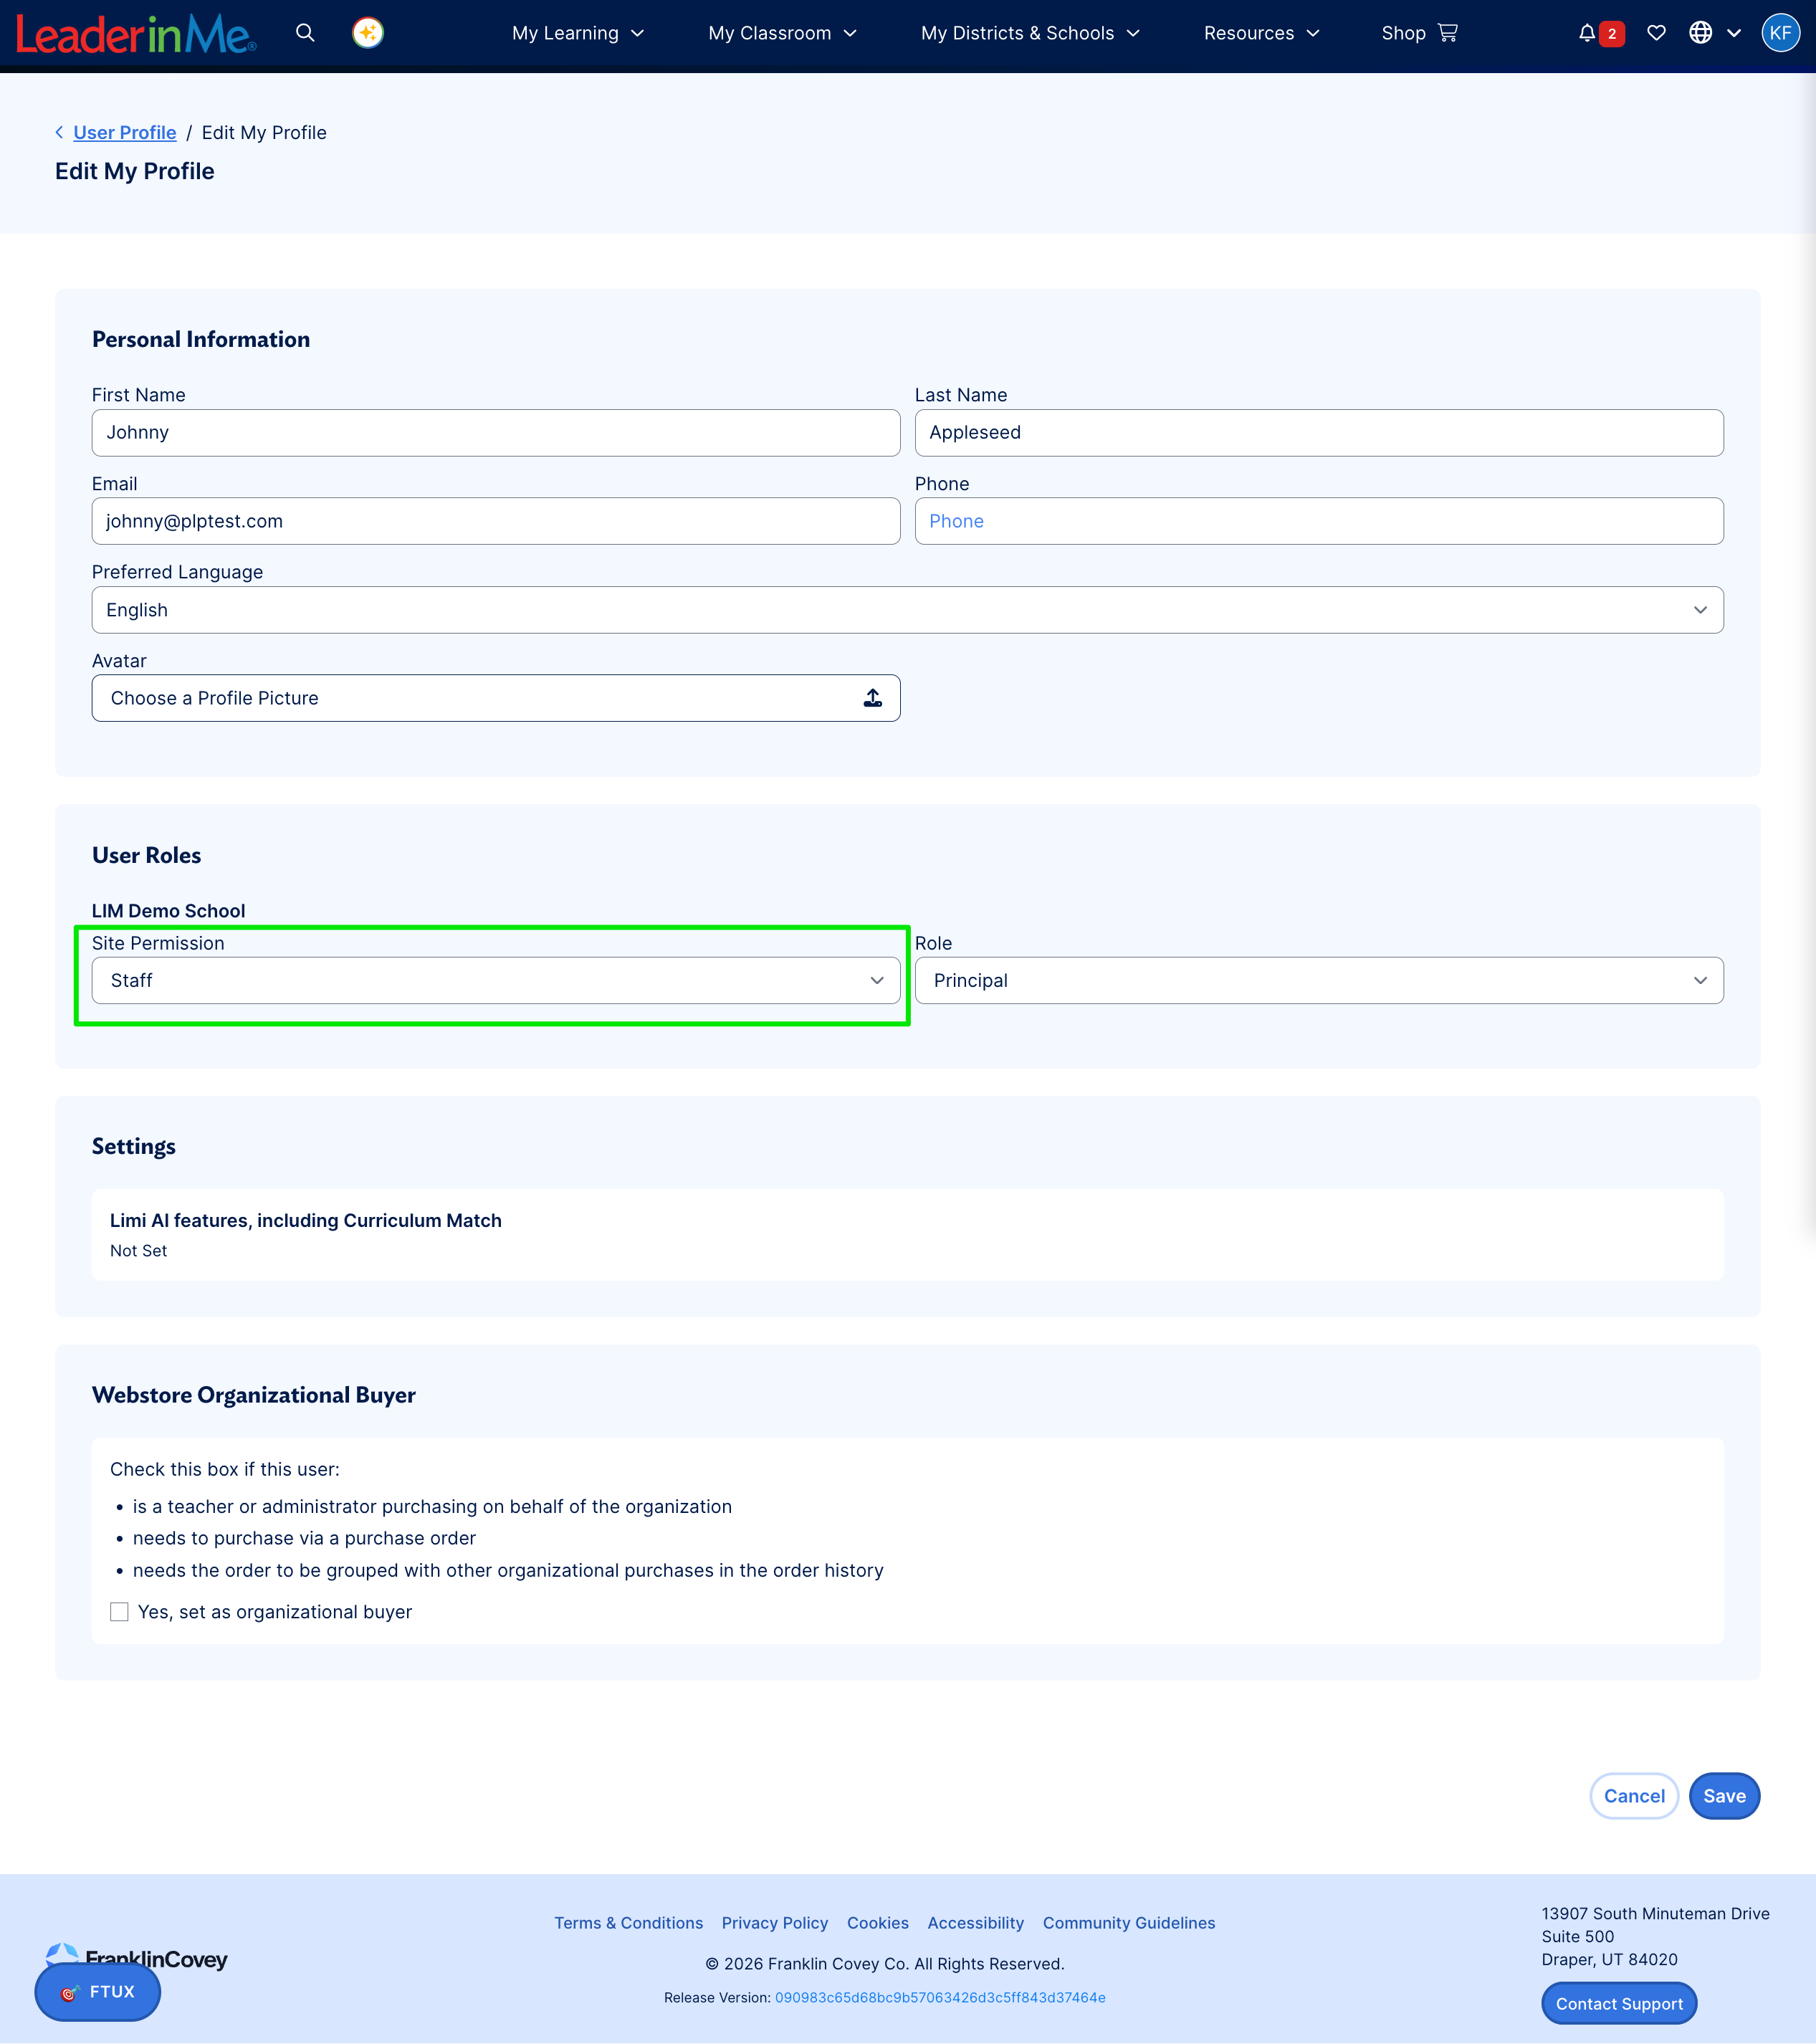Expand the Preferred Language dropdown

tap(907, 610)
